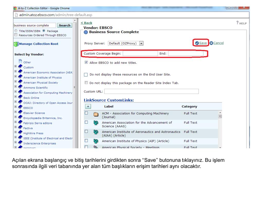Click the Chrome icon in the title bar
The height and width of the screenshot is (197, 263).
click(x=15, y=8)
